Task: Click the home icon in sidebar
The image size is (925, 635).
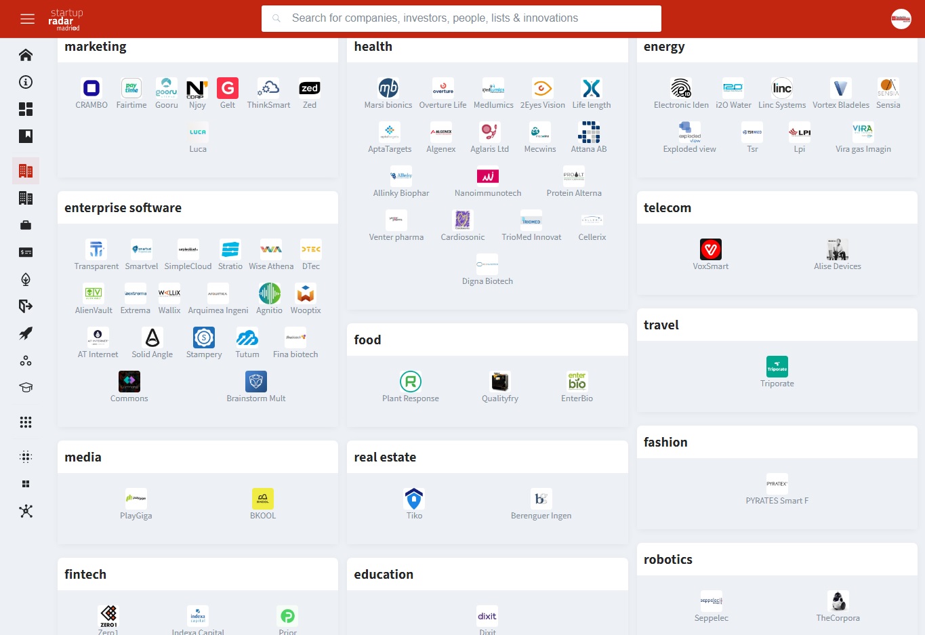Action: tap(26, 55)
